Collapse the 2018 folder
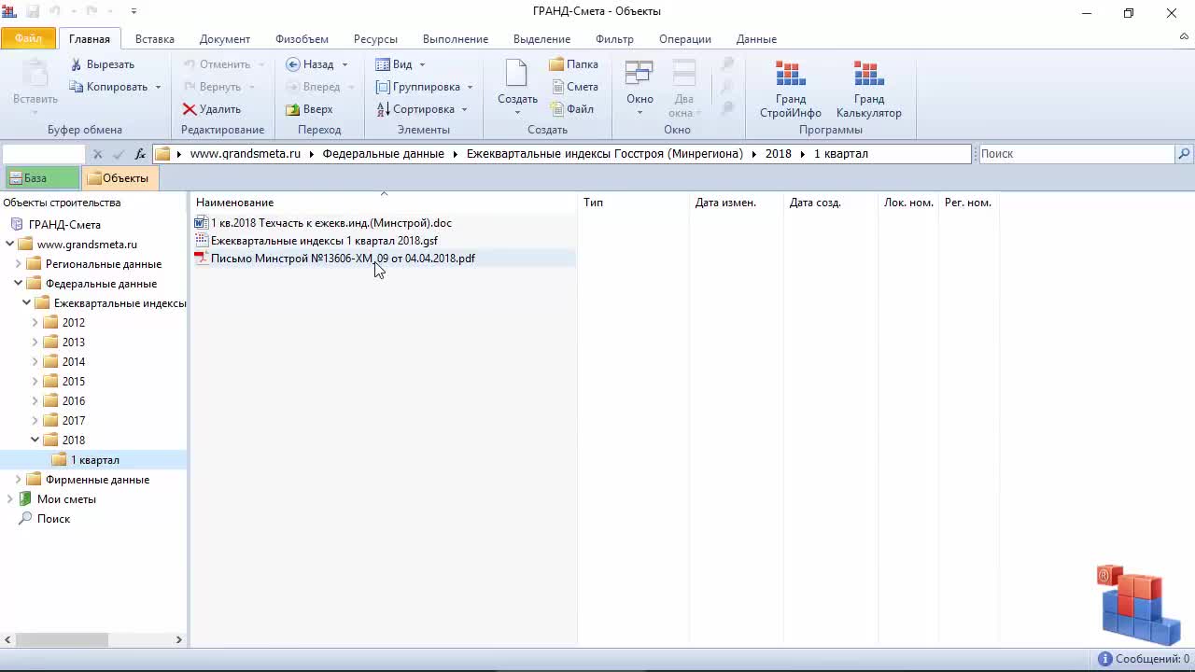The width and height of the screenshot is (1195, 672). click(x=35, y=441)
